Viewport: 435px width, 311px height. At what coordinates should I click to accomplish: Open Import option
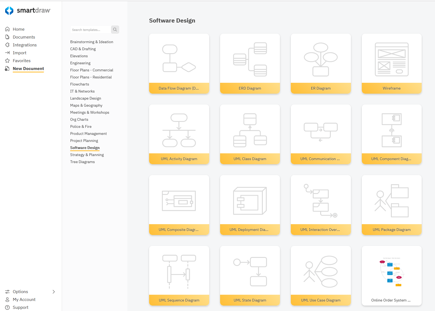[20, 53]
